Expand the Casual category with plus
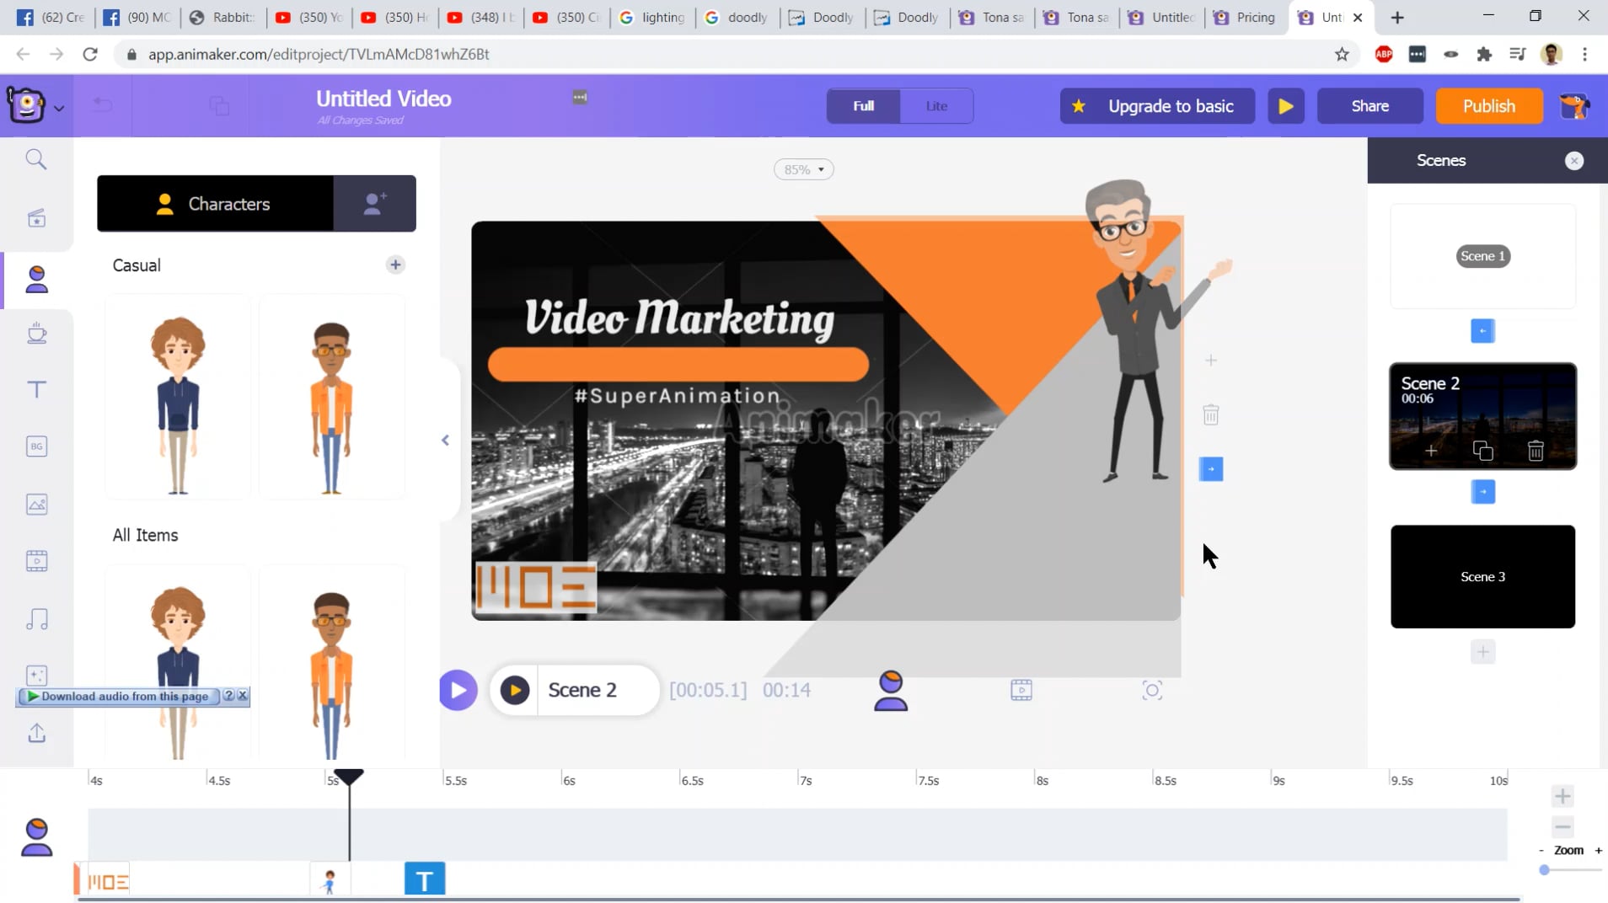The image size is (1608, 903). [x=395, y=264]
